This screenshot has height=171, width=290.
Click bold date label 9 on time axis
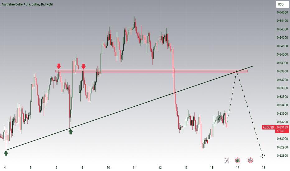(82, 168)
